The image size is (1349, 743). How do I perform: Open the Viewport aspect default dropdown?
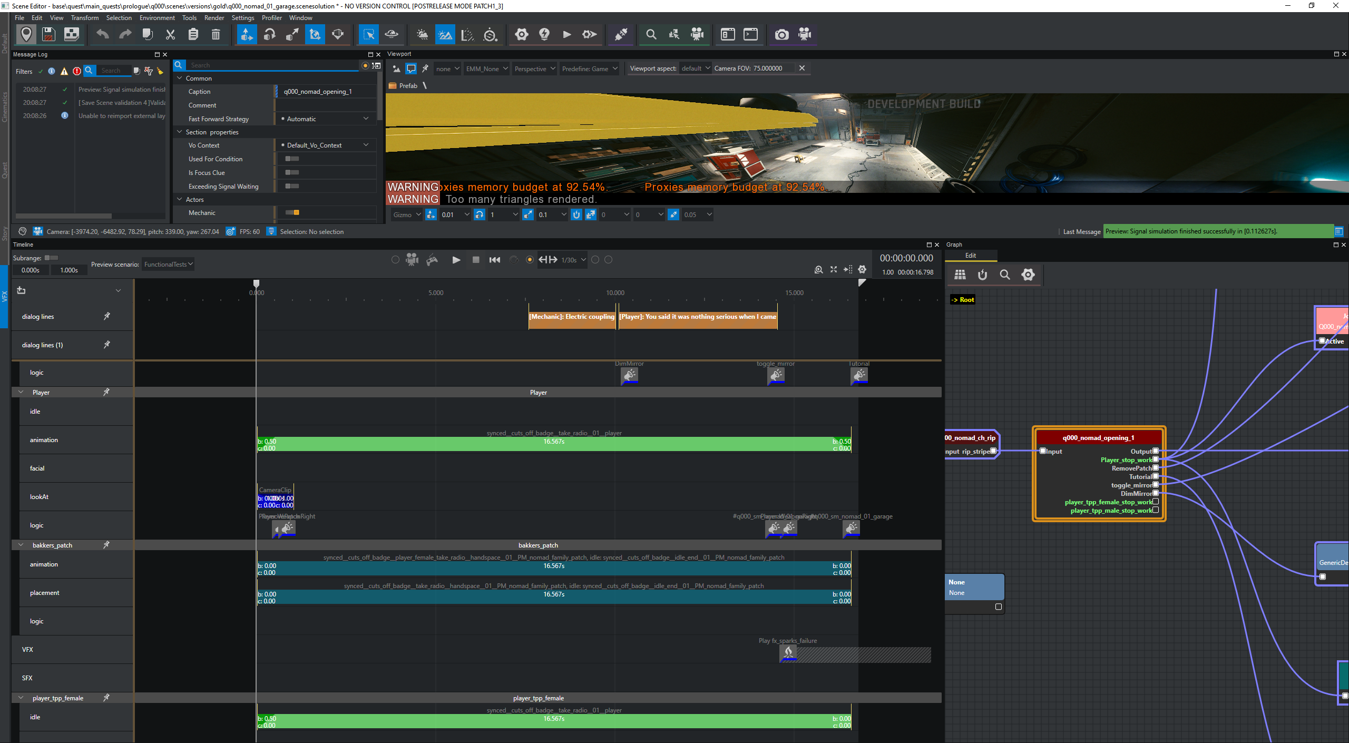click(x=695, y=69)
